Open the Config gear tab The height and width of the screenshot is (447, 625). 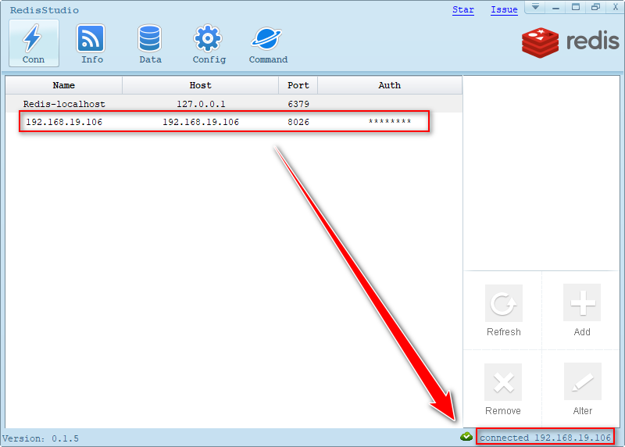click(x=209, y=43)
